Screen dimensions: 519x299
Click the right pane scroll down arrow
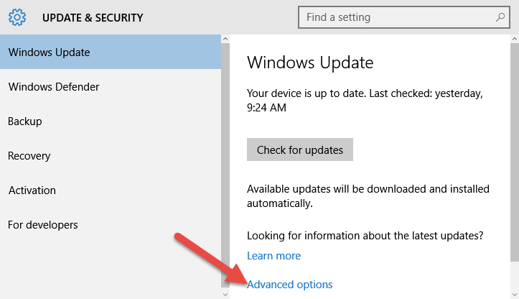(x=515, y=294)
